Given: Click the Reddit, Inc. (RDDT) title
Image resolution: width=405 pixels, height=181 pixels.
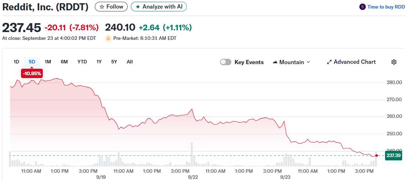Looking at the screenshot, I should click(45, 7).
